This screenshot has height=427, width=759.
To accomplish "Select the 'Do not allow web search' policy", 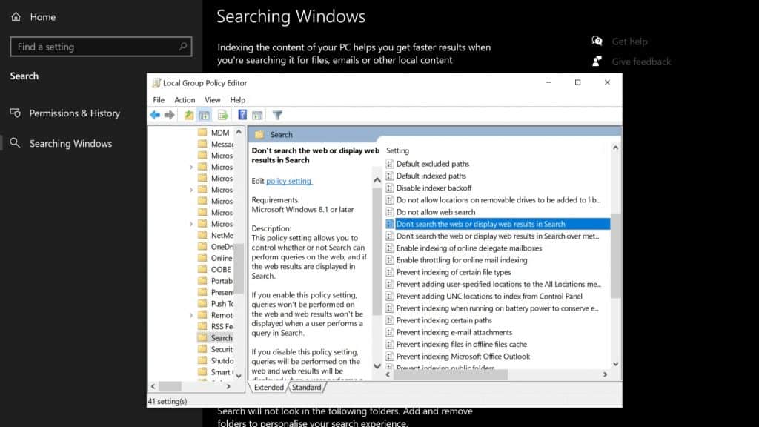I will [x=435, y=212].
